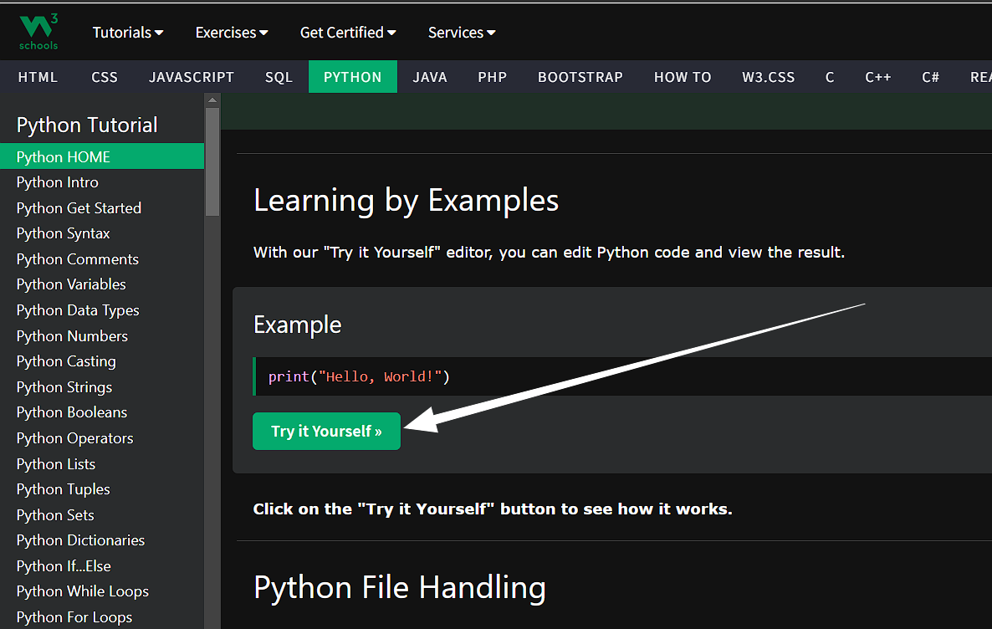Switch to the JAVASCRIPT tab
992x629 pixels.
click(192, 77)
